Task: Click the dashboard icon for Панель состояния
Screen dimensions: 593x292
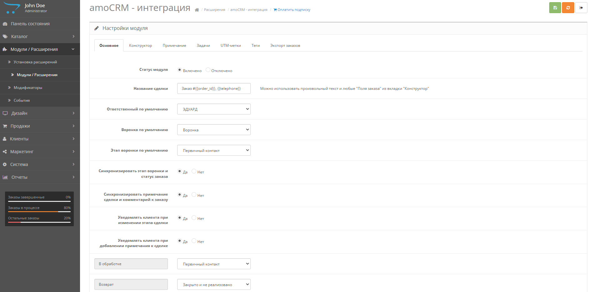Action: tap(5, 24)
